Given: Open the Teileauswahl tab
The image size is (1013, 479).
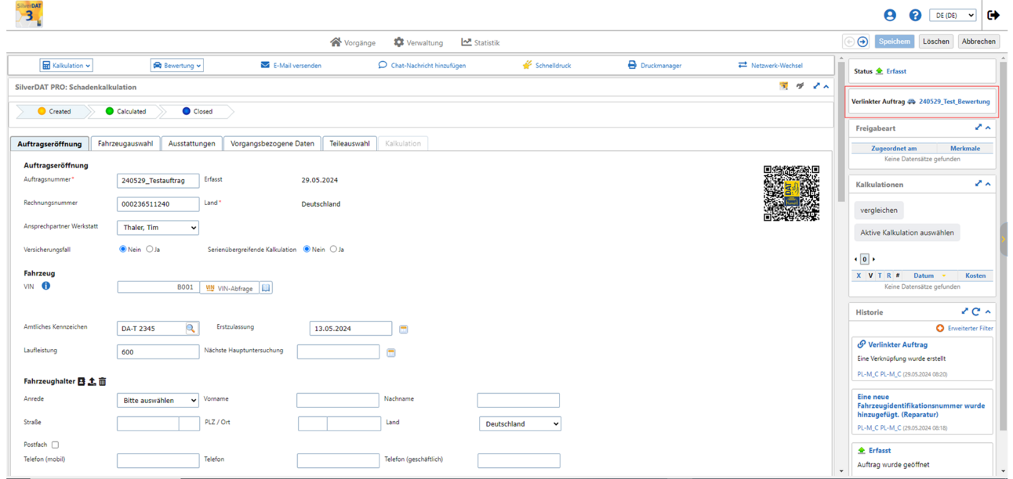Looking at the screenshot, I should 350,144.
